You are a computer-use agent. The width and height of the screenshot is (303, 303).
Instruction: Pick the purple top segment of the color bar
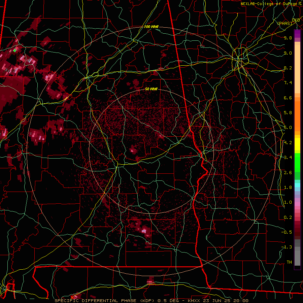click(x=297, y=34)
